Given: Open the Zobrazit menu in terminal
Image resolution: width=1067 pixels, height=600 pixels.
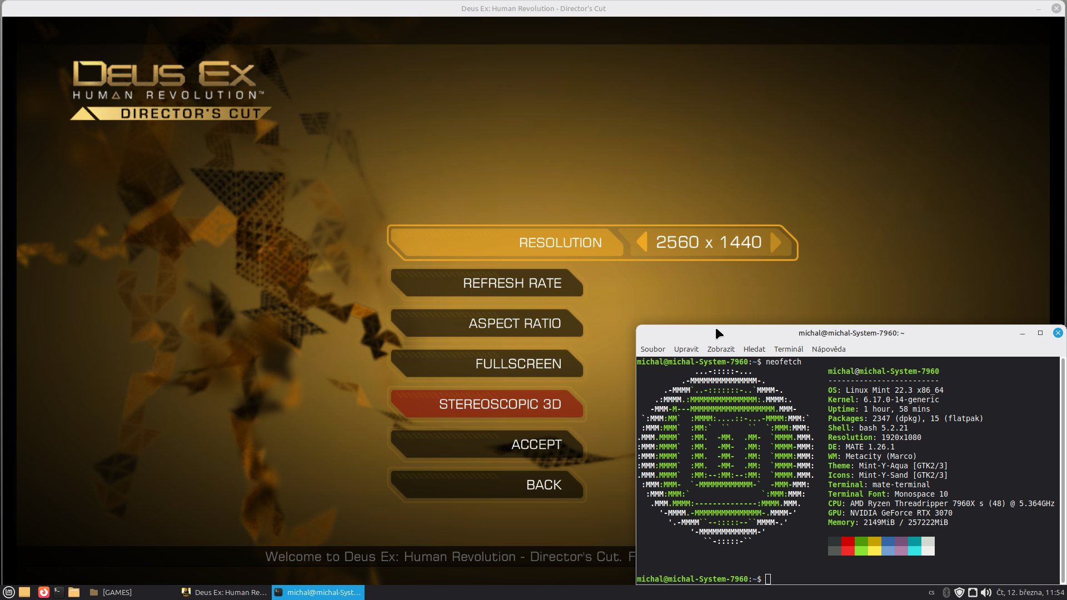Looking at the screenshot, I should 720,349.
